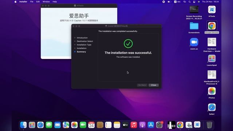Open Finder from the Dock
The height and width of the screenshot is (131, 233).
[x=23, y=125]
